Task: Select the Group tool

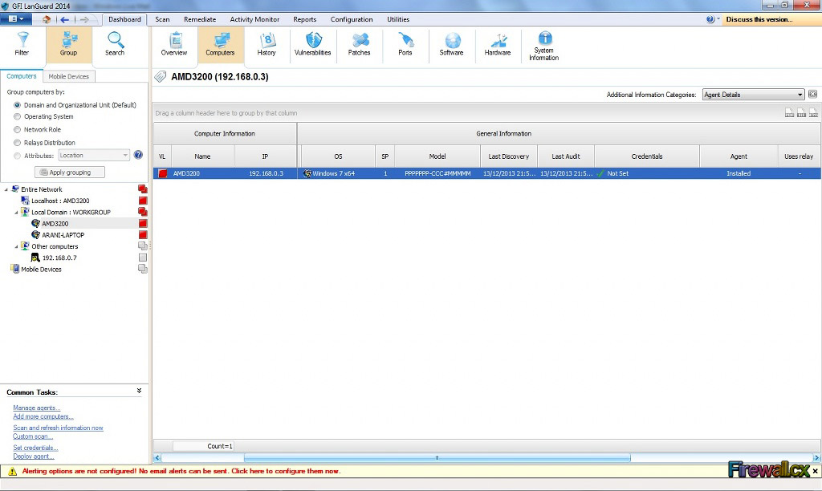Action: (x=69, y=45)
